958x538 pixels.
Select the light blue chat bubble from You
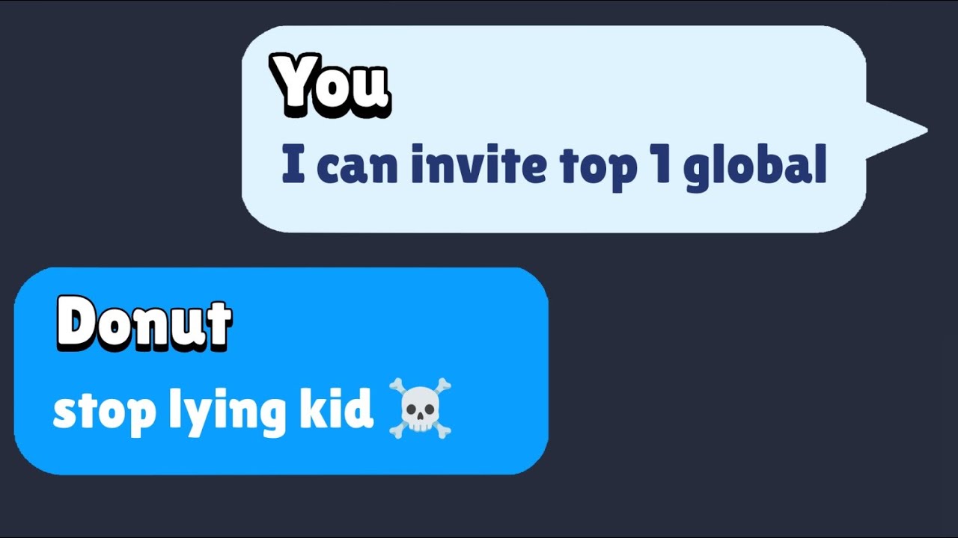[554, 129]
